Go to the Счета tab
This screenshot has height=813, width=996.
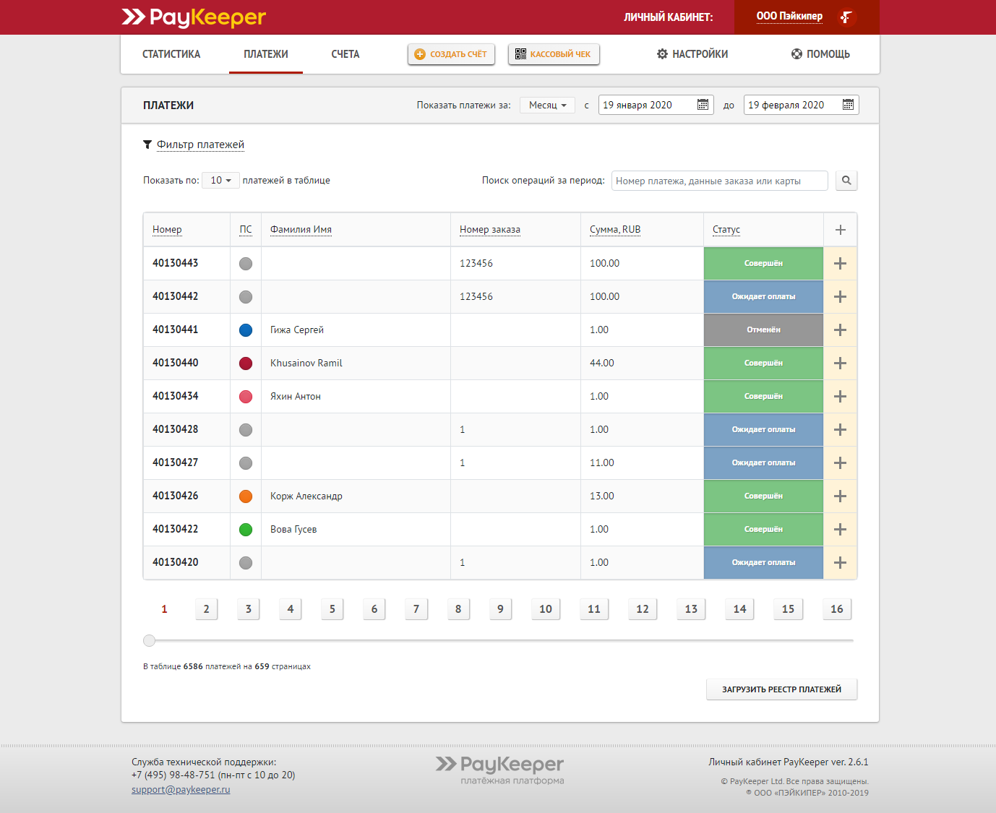345,54
